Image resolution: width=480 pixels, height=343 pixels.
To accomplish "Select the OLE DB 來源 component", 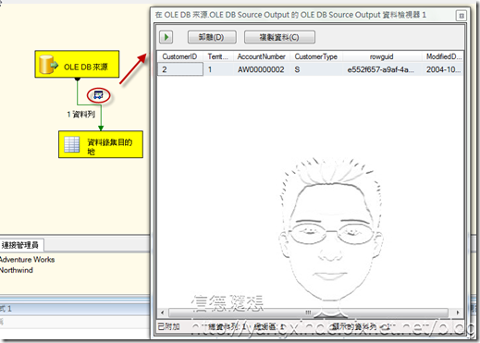I will 77,64.
